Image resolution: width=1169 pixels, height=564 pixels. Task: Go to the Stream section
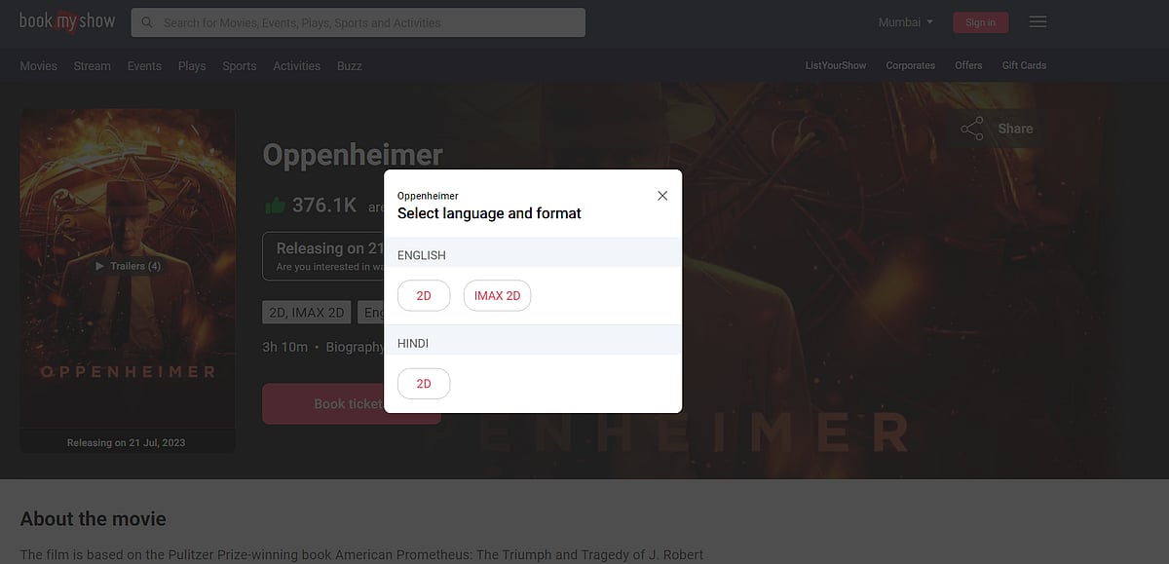point(93,66)
